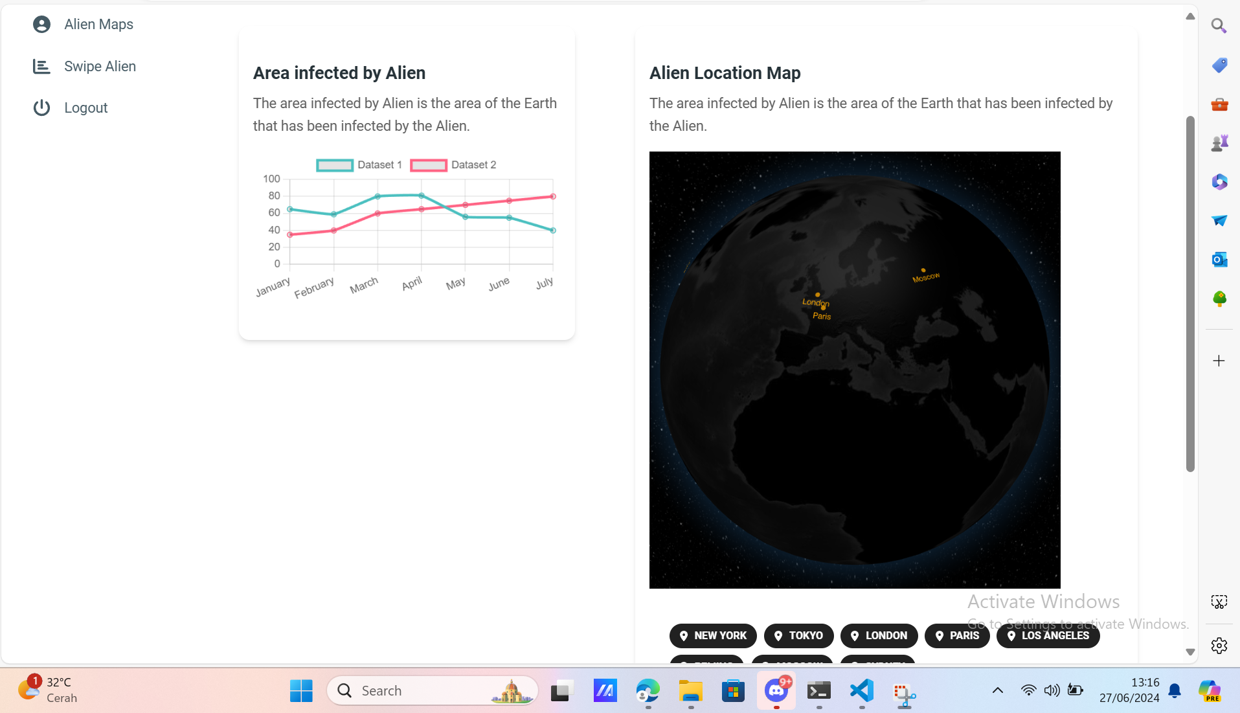Open the green tree sidebar icon
The height and width of the screenshot is (713, 1240).
[x=1219, y=299]
